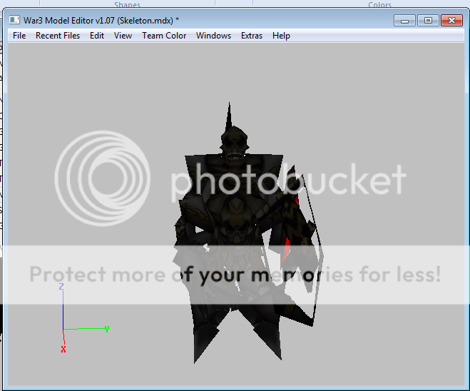
Task: Open the Extras menu
Action: point(252,36)
